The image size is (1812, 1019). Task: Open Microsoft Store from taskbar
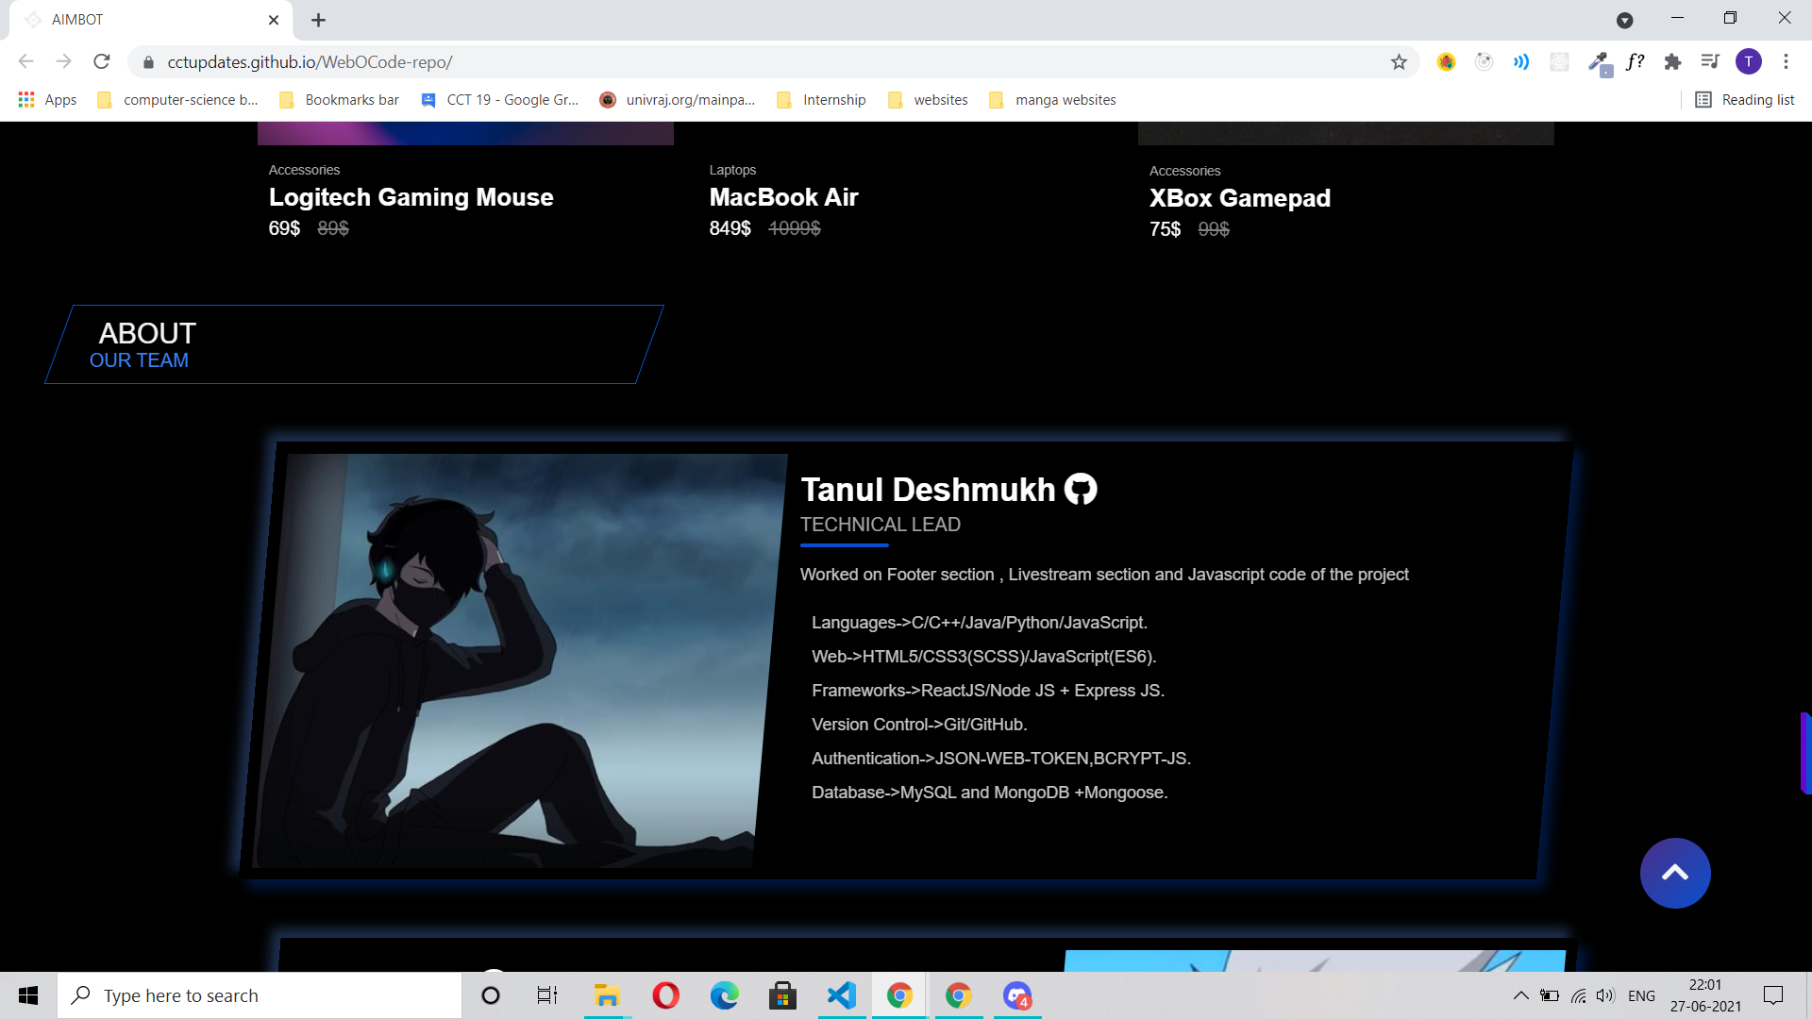782,995
